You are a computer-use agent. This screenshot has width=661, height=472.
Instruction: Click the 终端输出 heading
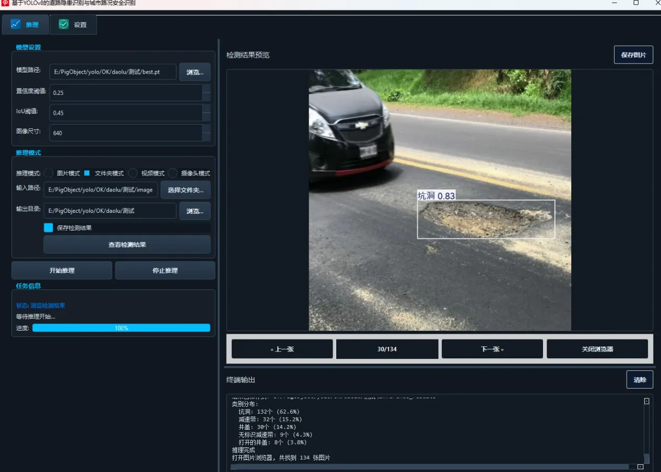point(241,380)
